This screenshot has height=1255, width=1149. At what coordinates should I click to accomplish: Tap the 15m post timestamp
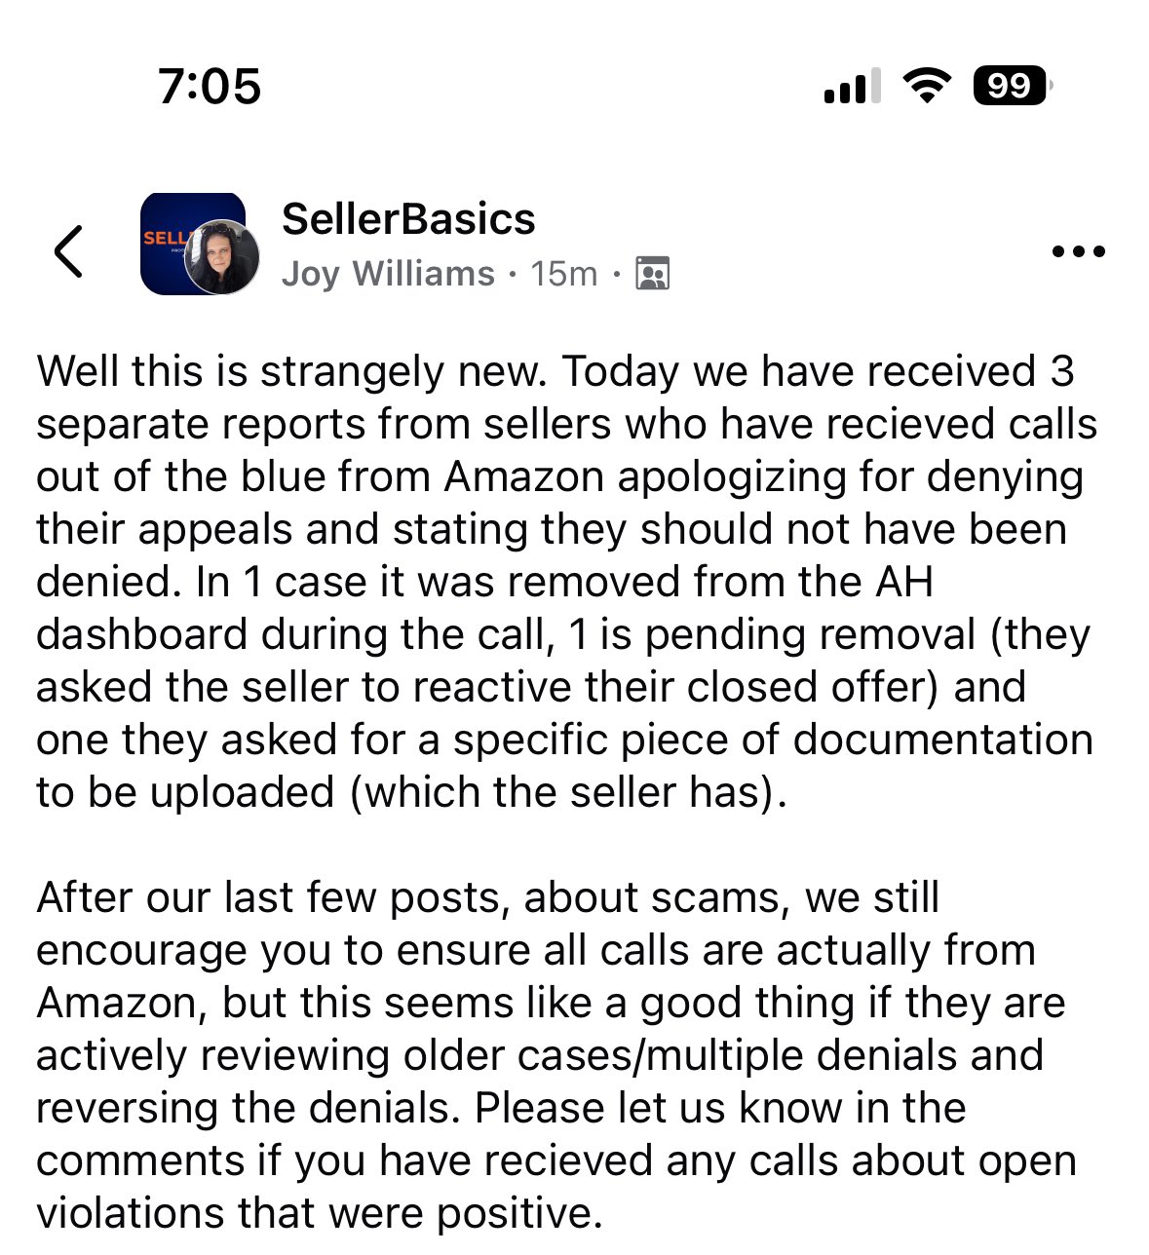click(x=563, y=274)
